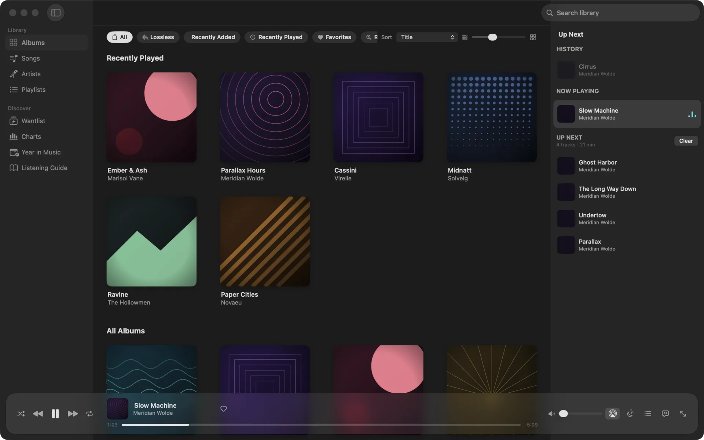Clear the Up Next queue
This screenshot has height=440, width=704.
tap(686, 141)
